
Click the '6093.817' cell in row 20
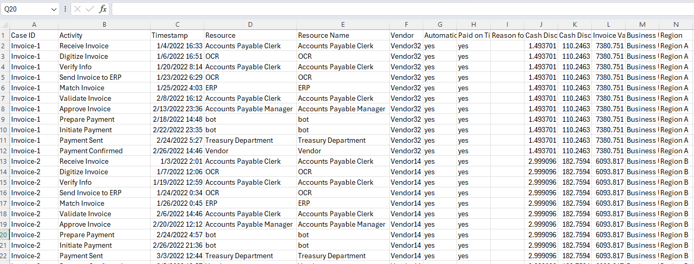pyautogui.click(x=608, y=235)
